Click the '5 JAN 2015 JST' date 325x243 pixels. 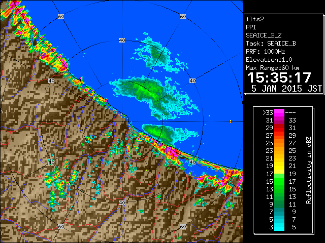click(x=286, y=89)
